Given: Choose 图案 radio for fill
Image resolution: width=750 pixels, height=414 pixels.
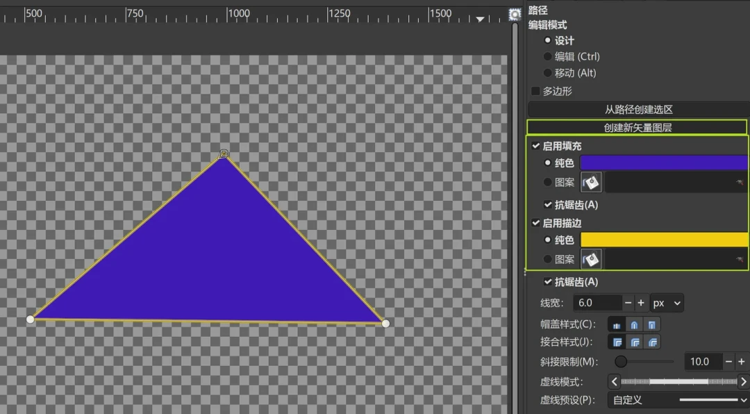Looking at the screenshot, I should [x=548, y=183].
